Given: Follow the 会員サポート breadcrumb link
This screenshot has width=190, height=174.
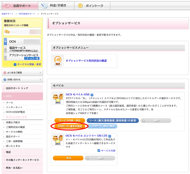Looking at the screenshot, I should click(7, 14).
